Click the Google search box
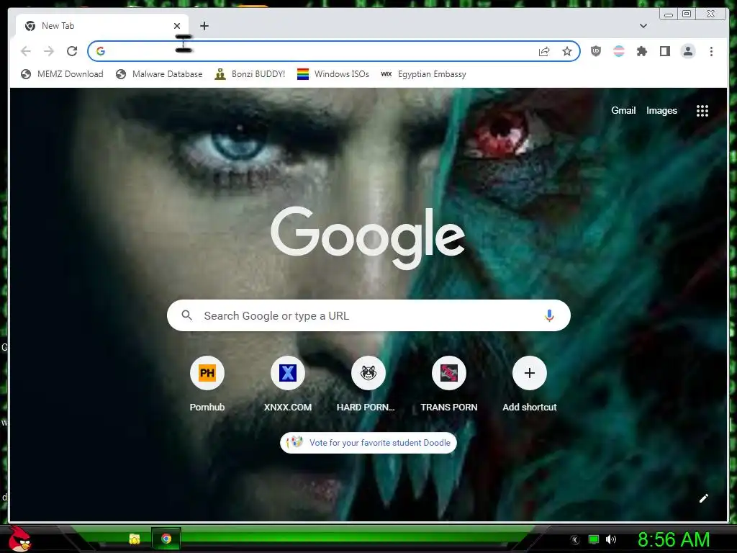The width and height of the screenshot is (737, 553). pos(368,315)
